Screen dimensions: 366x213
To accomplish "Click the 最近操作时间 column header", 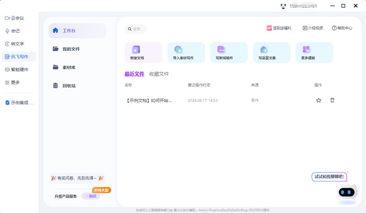I will coord(199,85).
